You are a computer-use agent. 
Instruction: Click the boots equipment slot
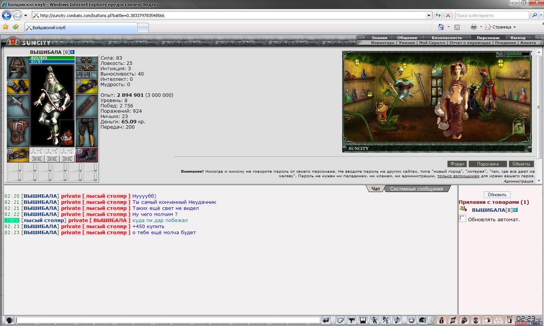(x=86, y=155)
